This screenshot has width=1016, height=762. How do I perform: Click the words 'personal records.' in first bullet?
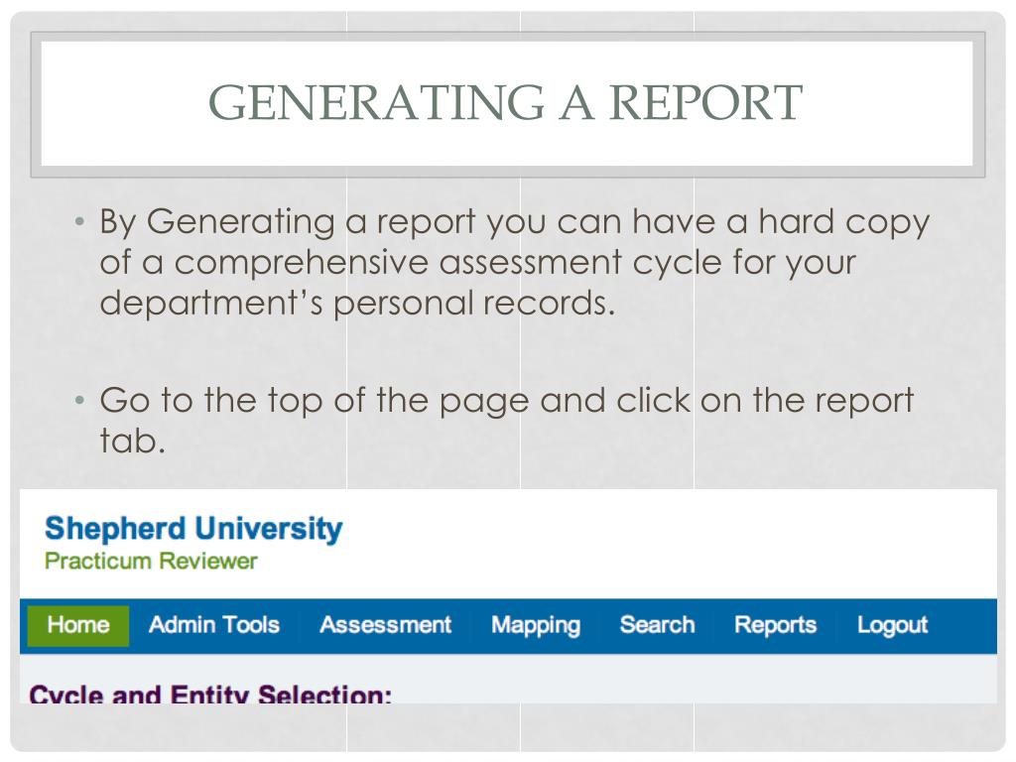click(473, 304)
